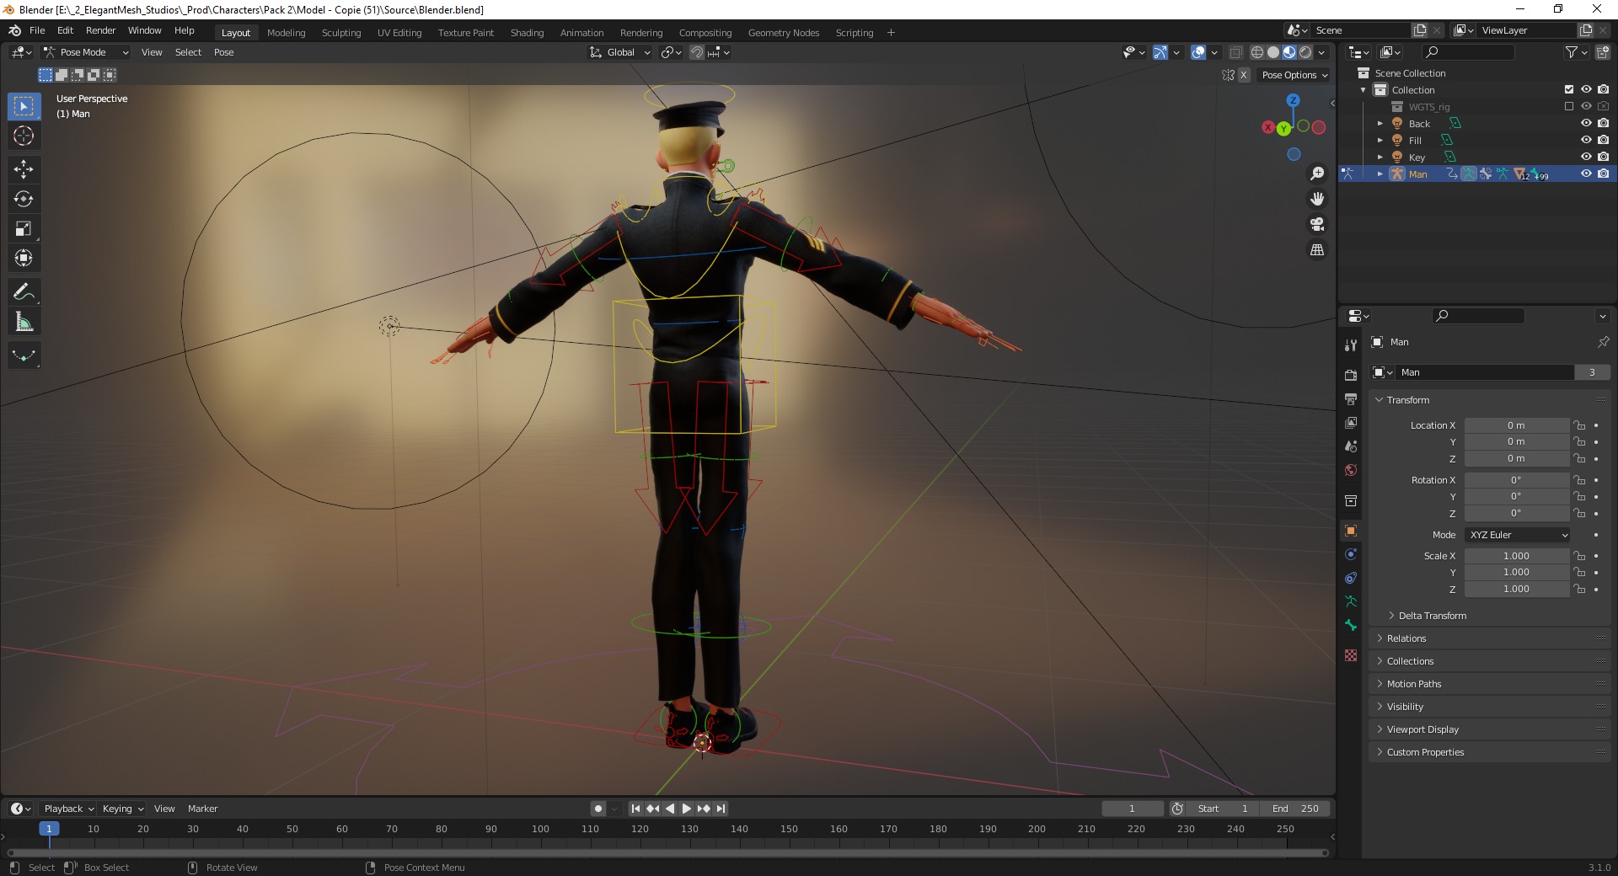Image resolution: width=1618 pixels, height=876 pixels.
Task: Select the Transform tool
Action: [x=24, y=258]
